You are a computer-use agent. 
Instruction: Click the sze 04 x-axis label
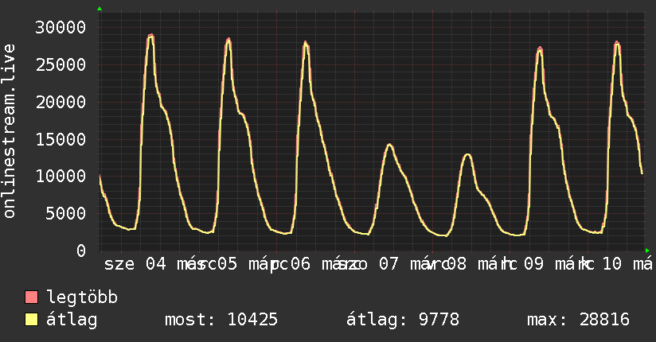pos(135,264)
